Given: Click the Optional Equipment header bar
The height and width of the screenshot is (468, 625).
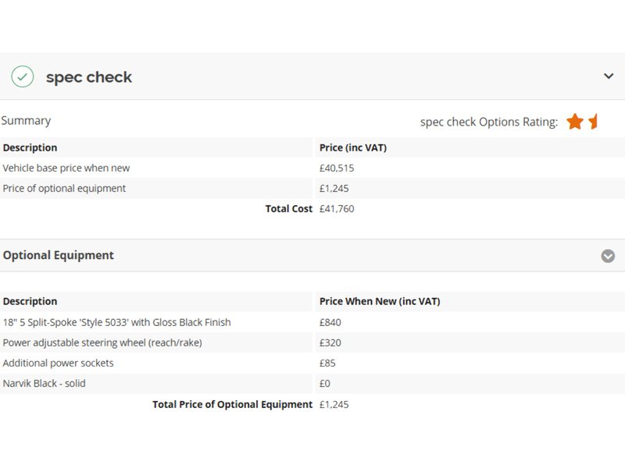Looking at the screenshot, I should coord(312,256).
